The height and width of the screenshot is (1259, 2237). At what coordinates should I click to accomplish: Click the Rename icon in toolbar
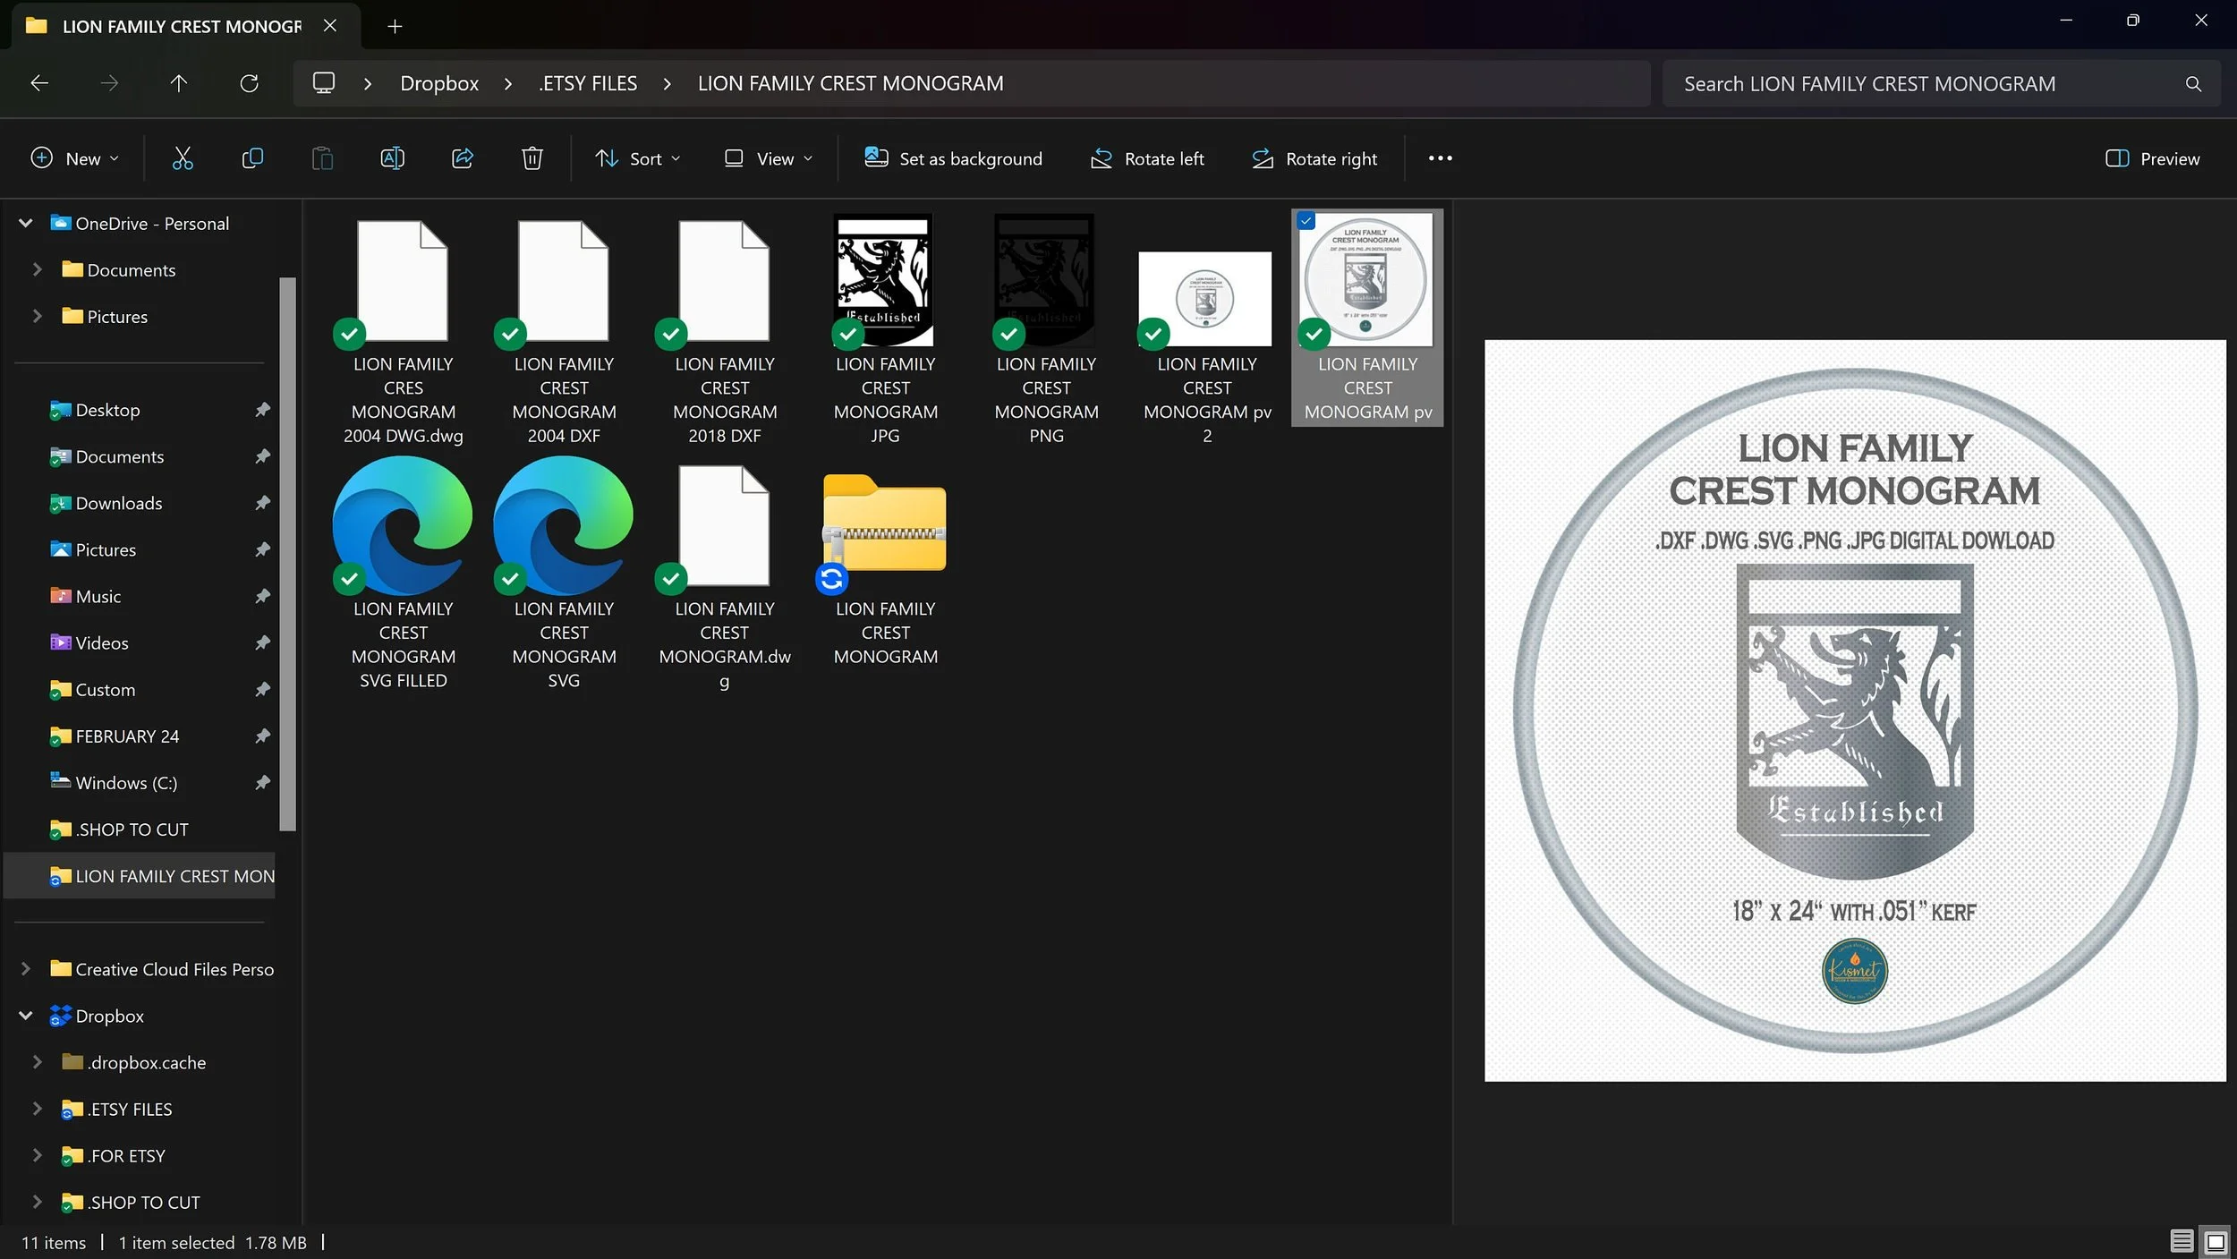click(x=392, y=158)
